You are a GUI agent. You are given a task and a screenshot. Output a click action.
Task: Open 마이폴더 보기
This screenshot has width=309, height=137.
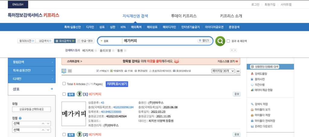(260, 109)
